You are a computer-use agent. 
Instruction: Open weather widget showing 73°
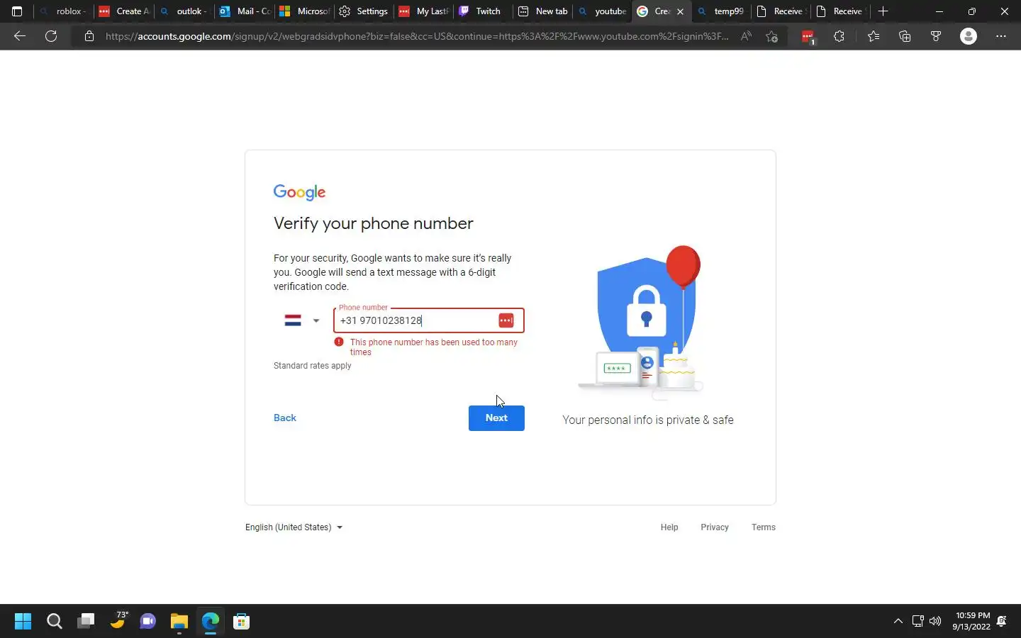[x=118, y=620]
